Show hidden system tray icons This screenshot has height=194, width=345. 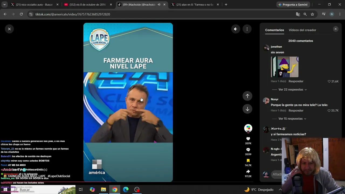coord(280,189)
